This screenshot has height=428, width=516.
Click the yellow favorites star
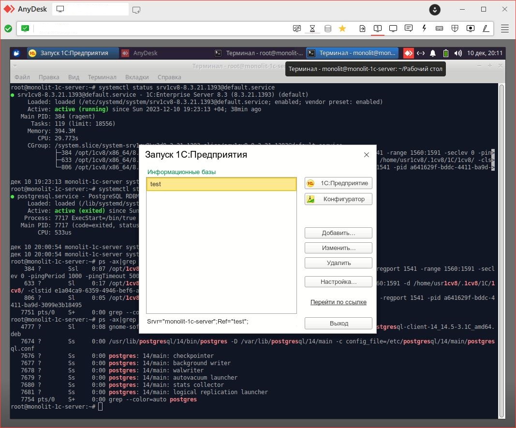342,29
